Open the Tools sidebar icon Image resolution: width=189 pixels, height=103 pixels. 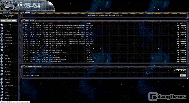point(2,55)
